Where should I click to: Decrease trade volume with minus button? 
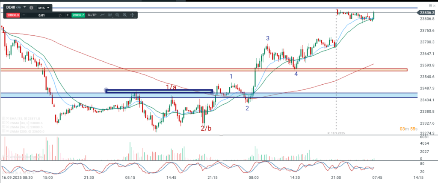pos(24,15)
